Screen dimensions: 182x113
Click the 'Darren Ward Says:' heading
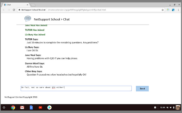click(35, 63)
